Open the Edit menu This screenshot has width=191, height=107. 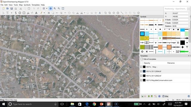pos(6,5)
